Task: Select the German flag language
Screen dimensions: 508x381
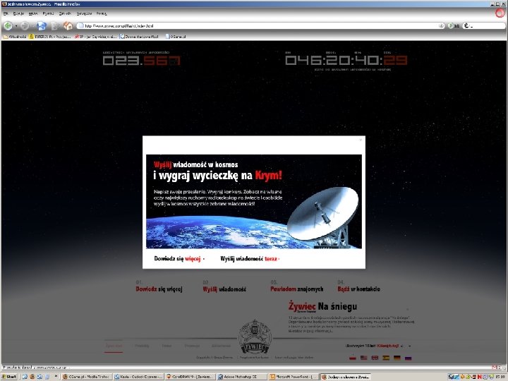Action: click(397, 358)
